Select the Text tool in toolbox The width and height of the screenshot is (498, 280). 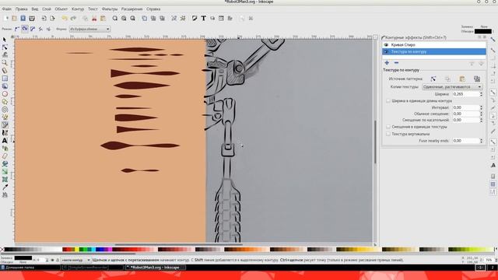pyautogui.click(x=5, y=140)
